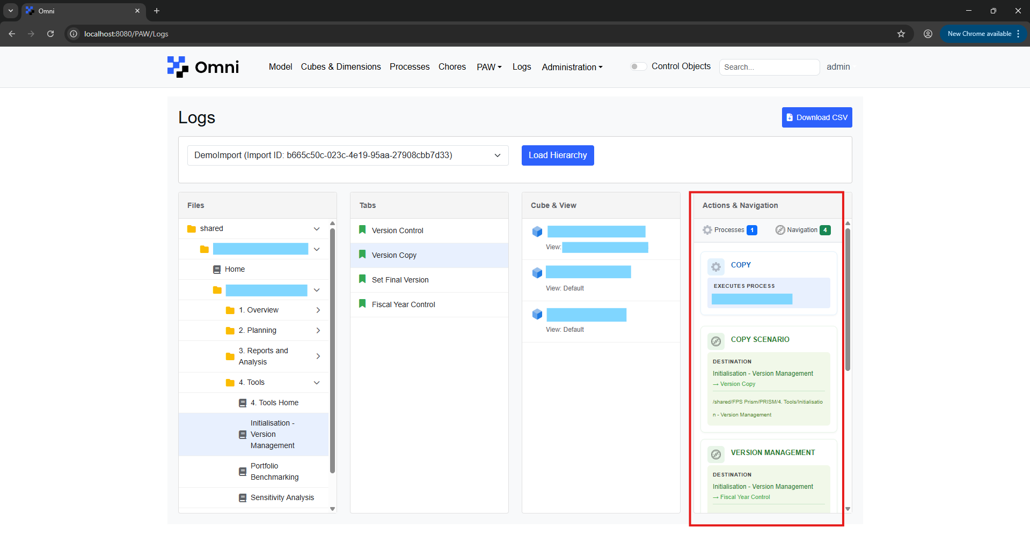The image size is (1030, 551).
Task: Click the Home page document icon
Action: click(217, 270)
